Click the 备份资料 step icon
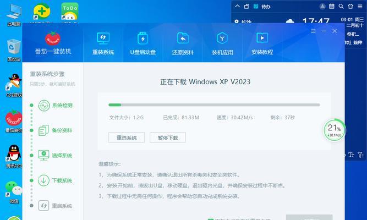Screen dimensions: 367x220 click(x=44, y=130)
